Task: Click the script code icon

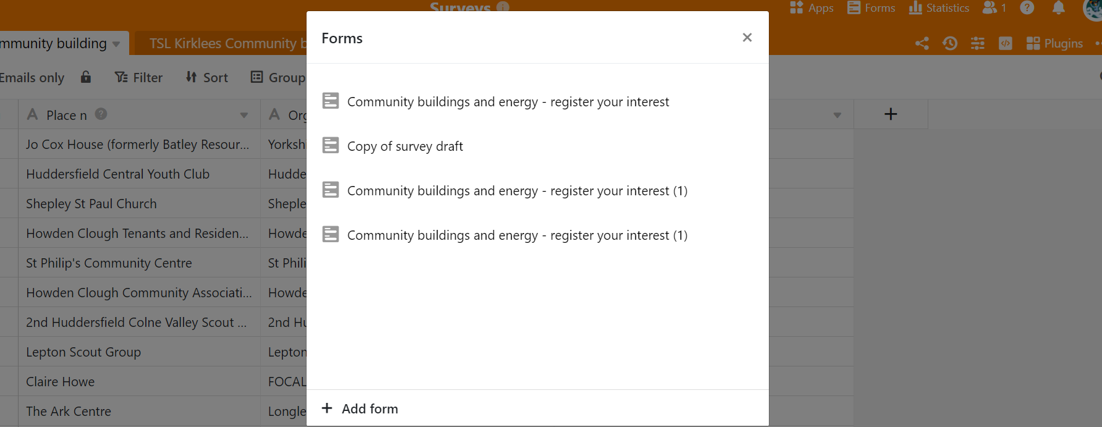Action: 1006,43
